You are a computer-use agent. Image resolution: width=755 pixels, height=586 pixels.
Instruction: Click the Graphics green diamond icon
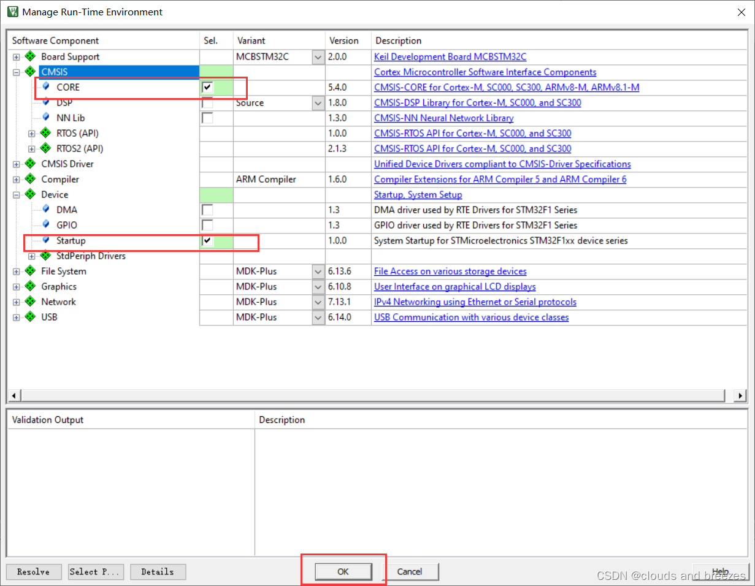(x=30, y=286)
